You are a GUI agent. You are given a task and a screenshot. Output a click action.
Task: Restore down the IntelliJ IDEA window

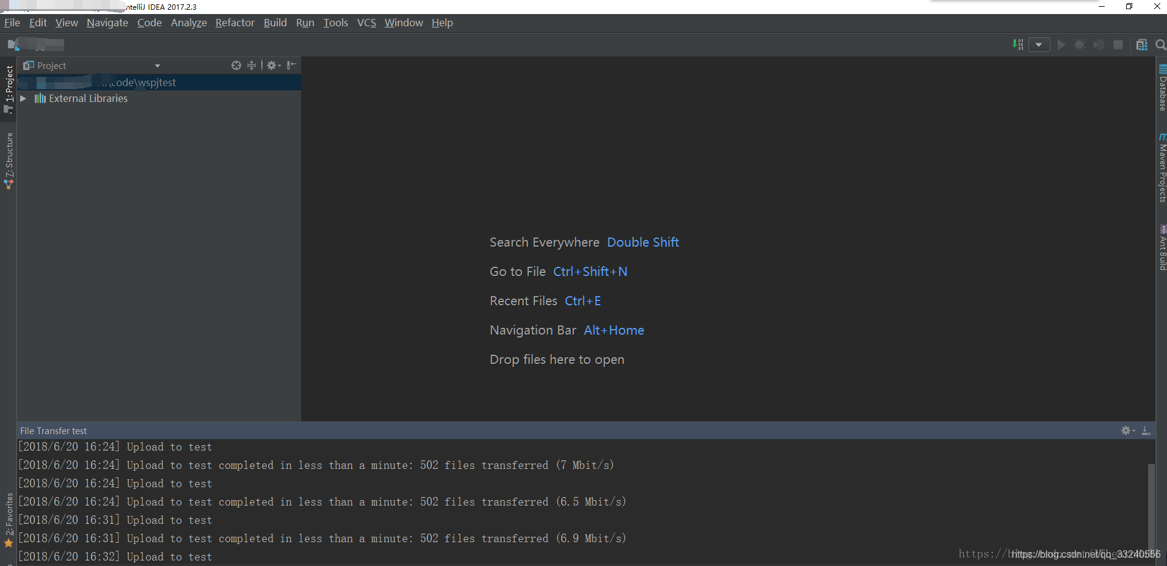[1129, 6]
